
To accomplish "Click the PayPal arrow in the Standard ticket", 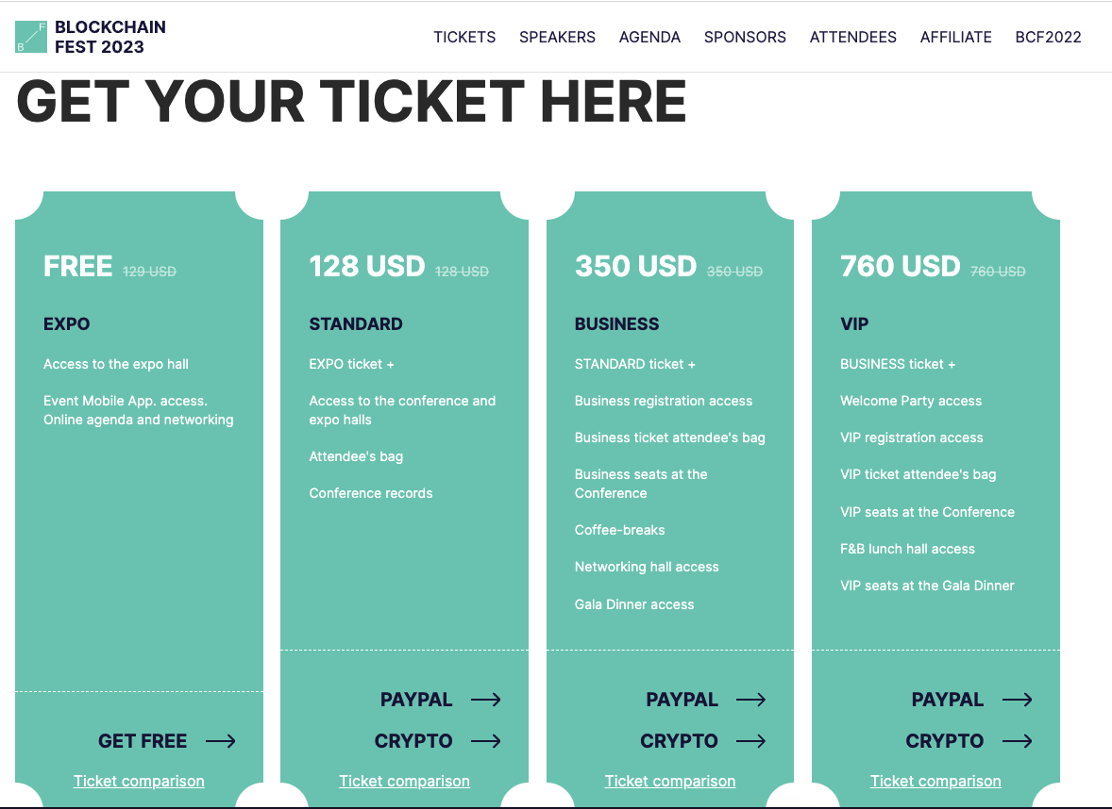I will pos(486,700).
